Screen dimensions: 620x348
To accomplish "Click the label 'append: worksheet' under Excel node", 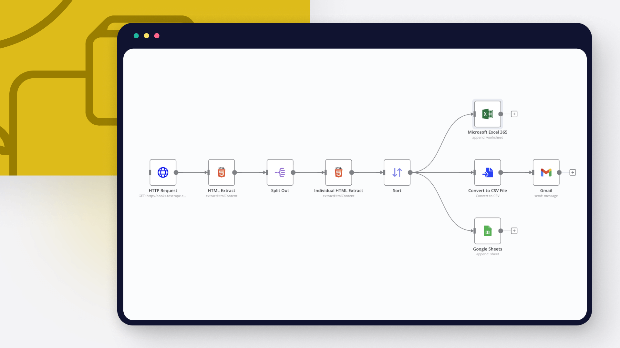I will point(487,137).
